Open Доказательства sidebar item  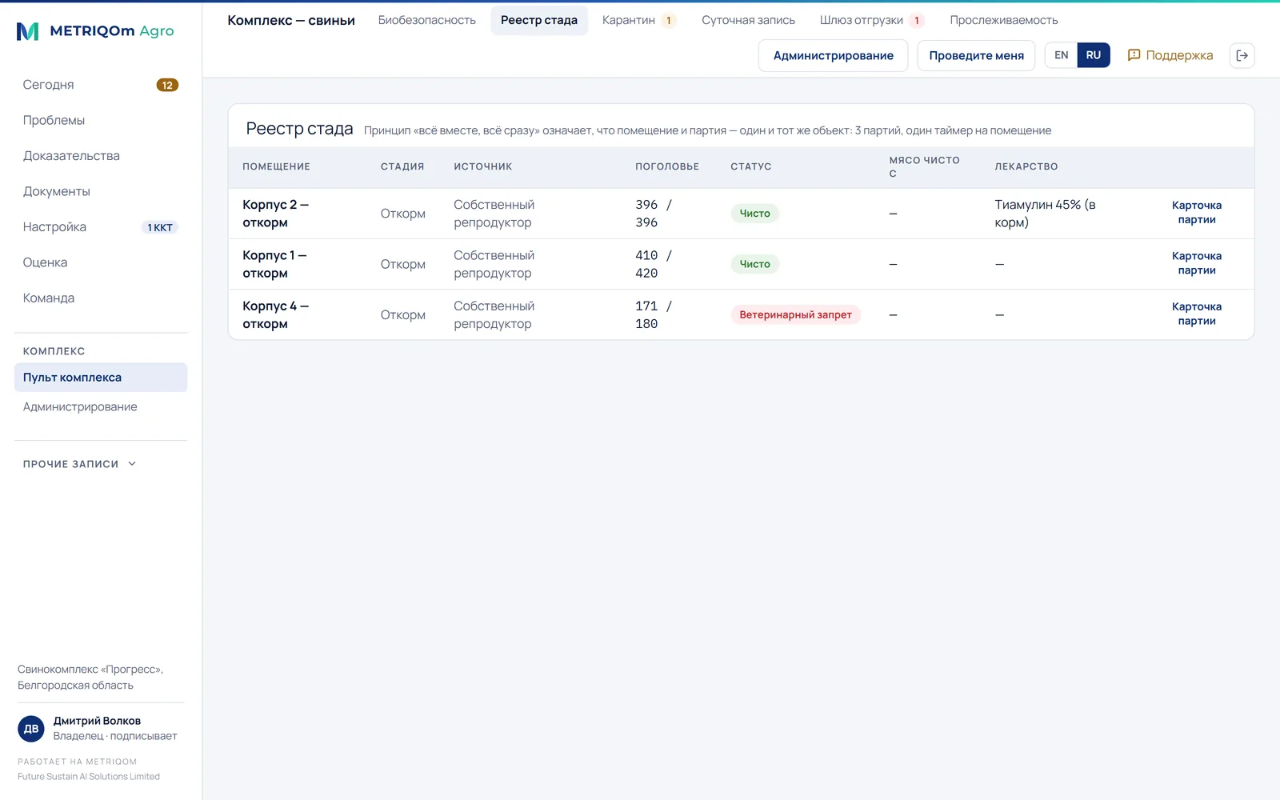click(x=101, y=156)
